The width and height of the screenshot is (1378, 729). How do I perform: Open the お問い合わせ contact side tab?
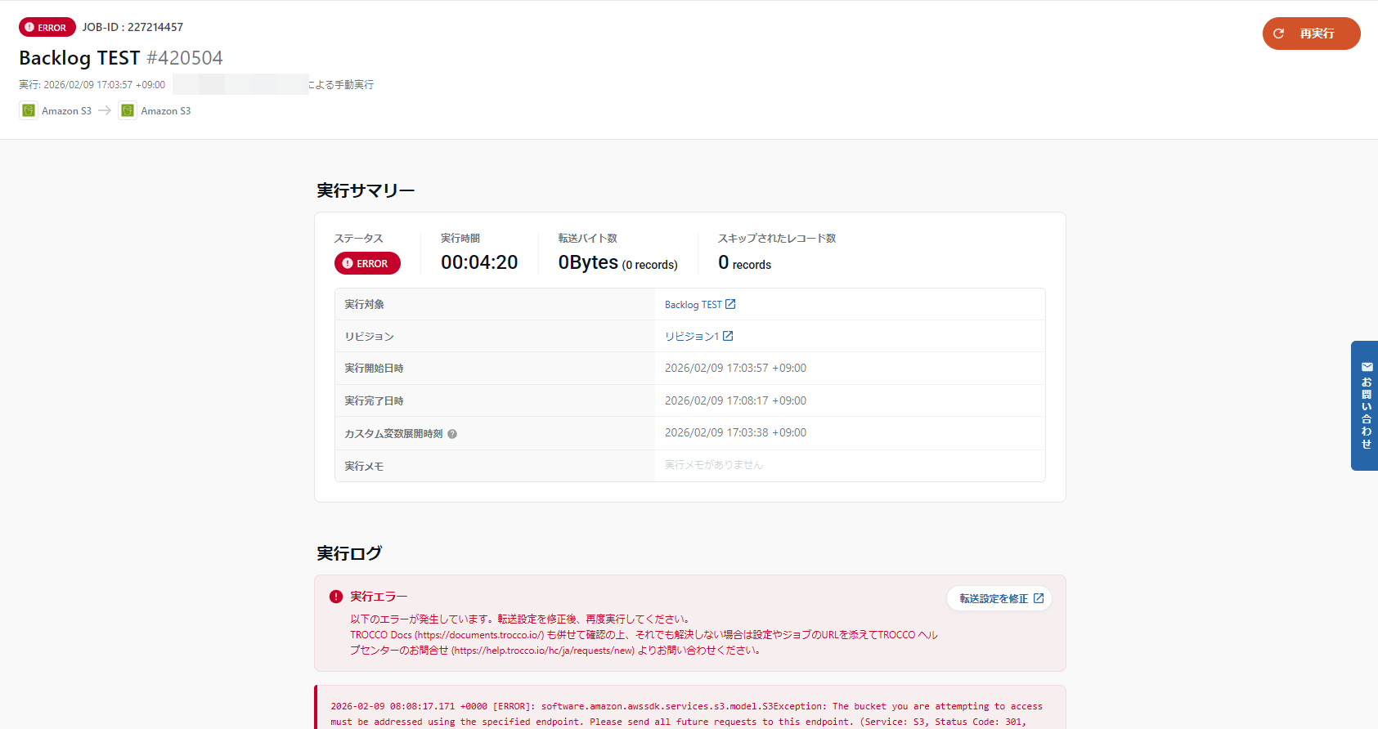pyautogui.click(x=1364, y=405)
